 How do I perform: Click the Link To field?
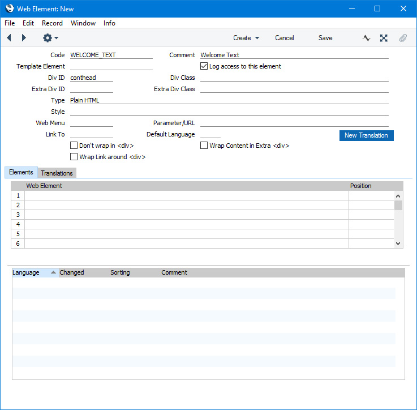tap(92, 134)
